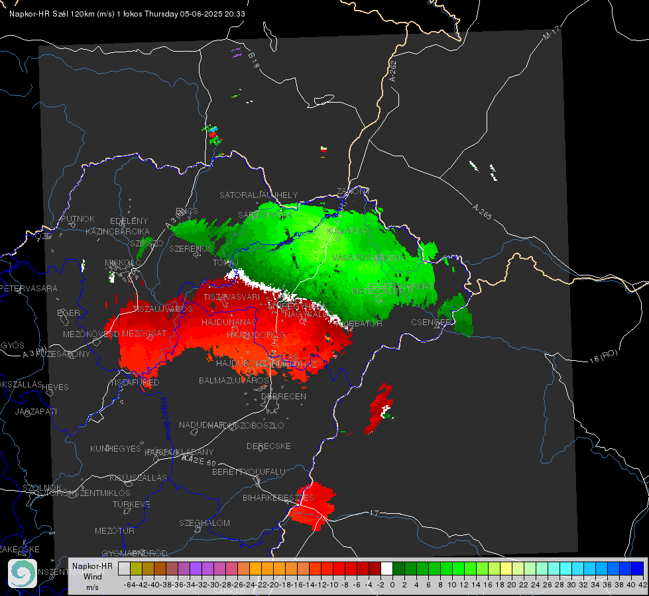Select the TISZAFÜRED label
Screen dimensions: 649x596
(135, 382)
